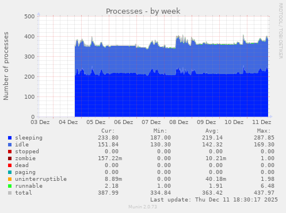Click the 'Last update' timestamp line
This screenshot has width=286, height=213.
pos(214,200)
